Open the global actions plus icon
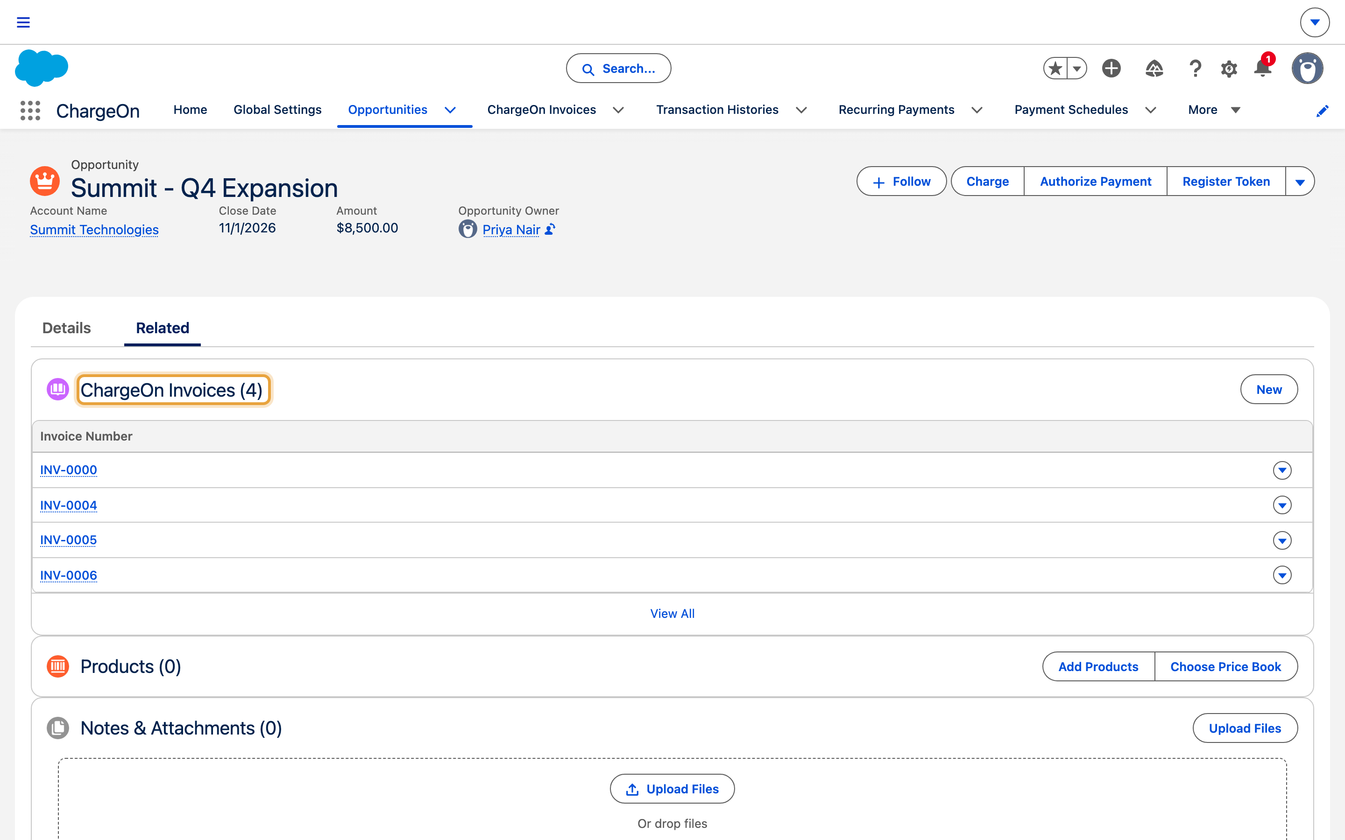The height and width of the screenshot is (840, 1345). point(1111,68)
